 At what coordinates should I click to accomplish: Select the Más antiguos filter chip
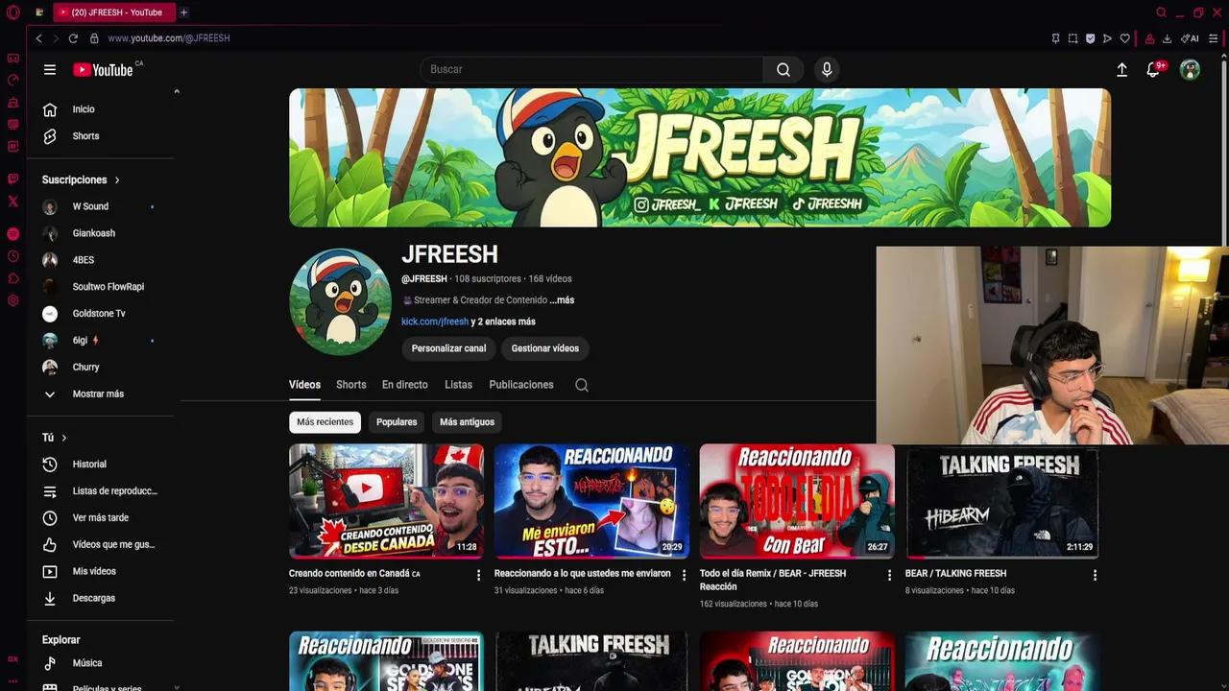pos(467,422)
